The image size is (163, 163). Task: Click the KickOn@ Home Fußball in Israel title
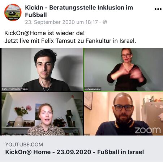pos(74,152)
